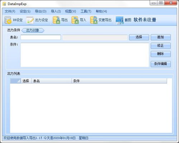Open the 文件(F) menu
The height and width of the screenshot is (143, 179).
[10, 11]
